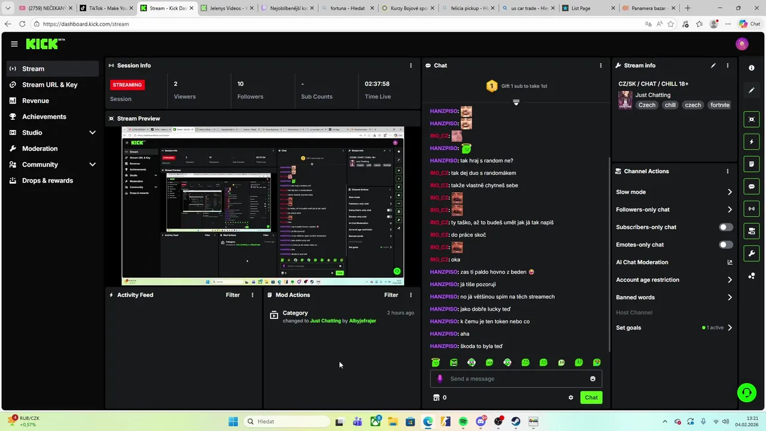Open AI Chat Moderation external link
This screenshot has width=766, height=431.
tap(729, 262)
